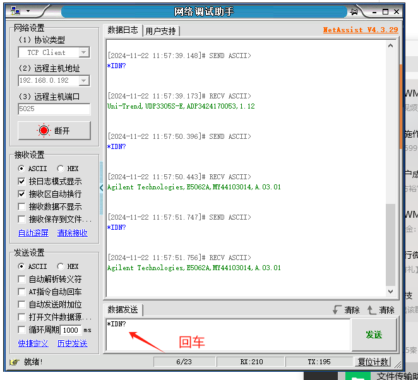Click the down-arrow 清除 clear icon
Viewport: 418px width, 380px height.
tap(338, 310)
